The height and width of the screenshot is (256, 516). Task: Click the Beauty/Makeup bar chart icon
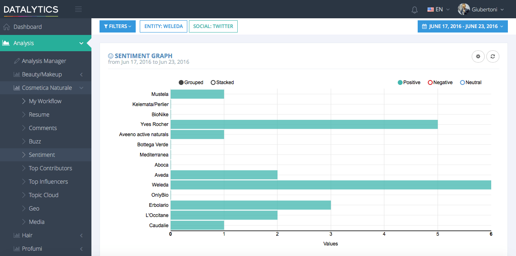[17, 74]
